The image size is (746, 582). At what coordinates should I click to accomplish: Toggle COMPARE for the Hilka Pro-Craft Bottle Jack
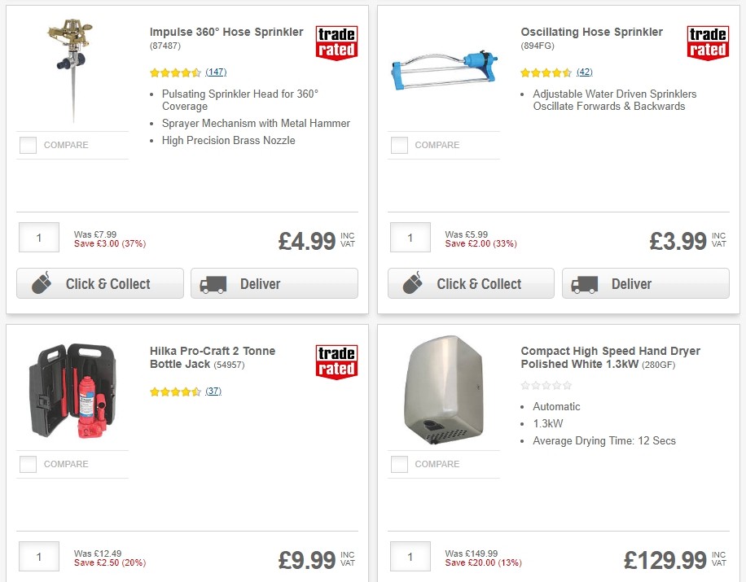28,464
